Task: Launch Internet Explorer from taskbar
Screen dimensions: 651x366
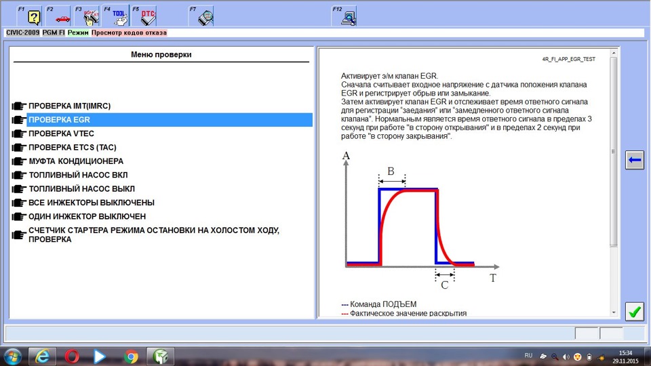Action: coord(42,357)
